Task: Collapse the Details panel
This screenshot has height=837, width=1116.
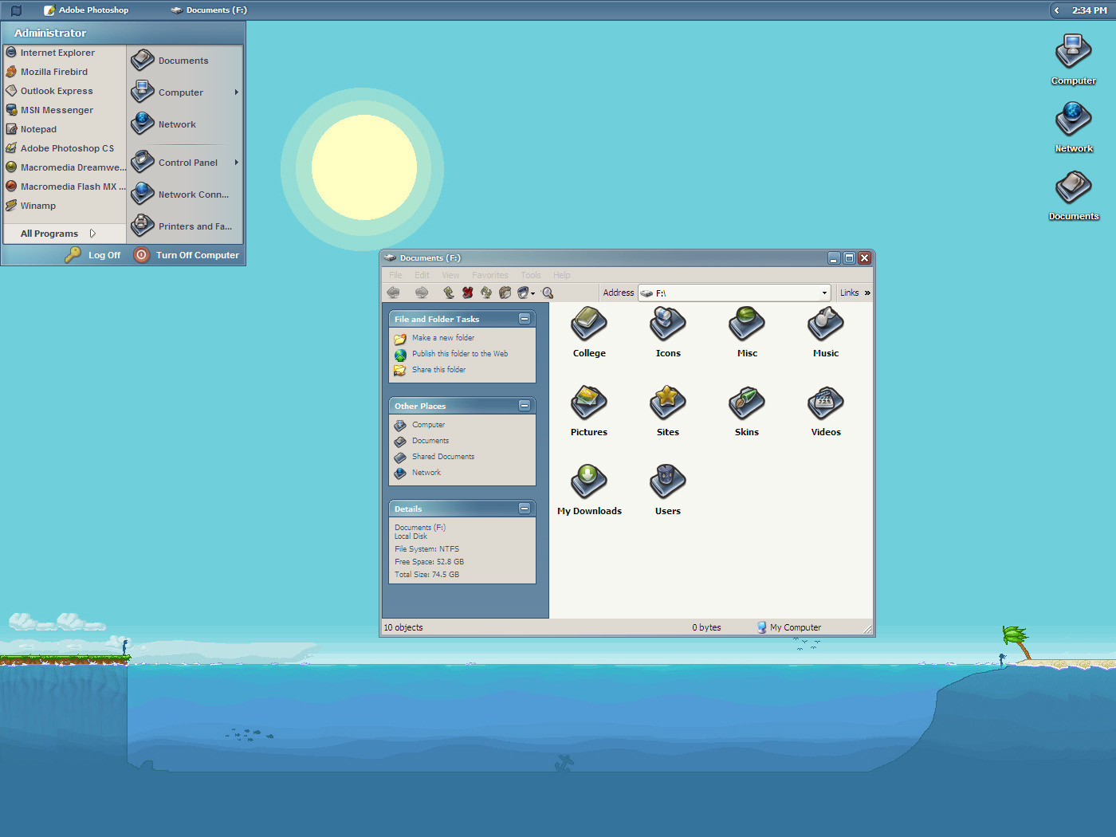Action: [525, 509]
